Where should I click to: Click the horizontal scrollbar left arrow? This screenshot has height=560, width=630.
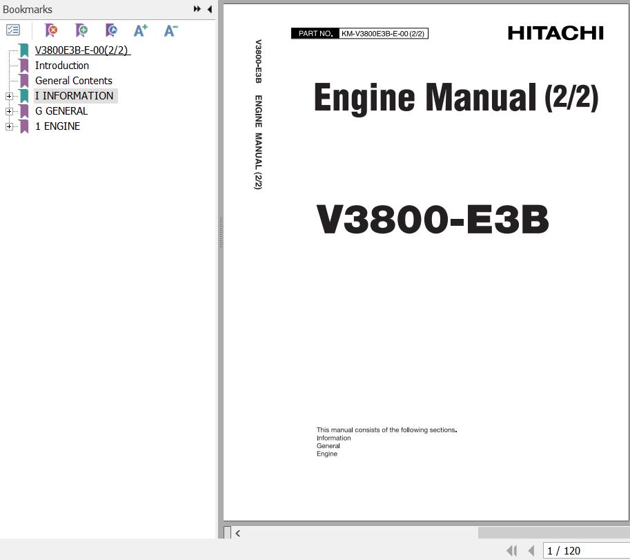(x=238, y=534)
